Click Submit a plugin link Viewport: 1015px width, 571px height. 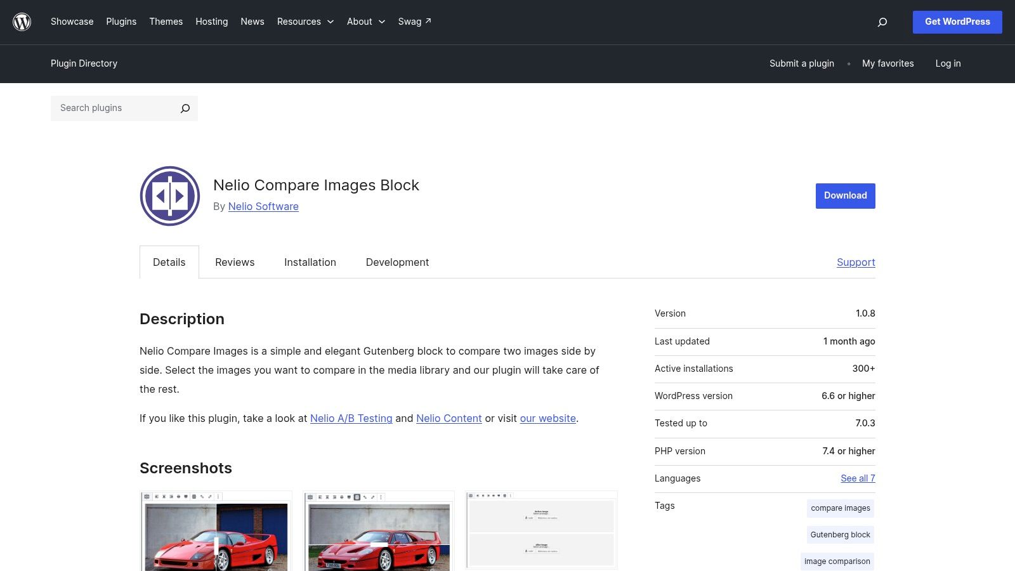click(x=802, y=63)
